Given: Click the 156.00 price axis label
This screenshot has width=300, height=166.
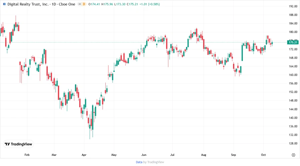Looking at the screenshot, I should point(293,83).
